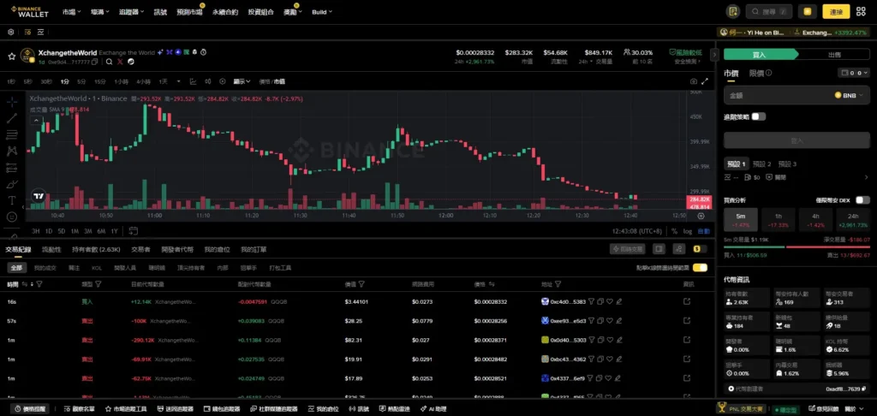Switch the chart from 價格 to 市值

point(279,81)
